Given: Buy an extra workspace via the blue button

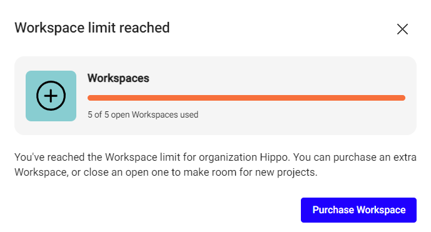Looking at the screenshot, I should (x=358, y=209).
